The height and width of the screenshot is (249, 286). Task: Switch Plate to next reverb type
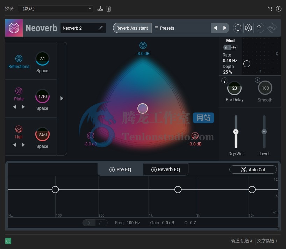[x=23, y=107]
